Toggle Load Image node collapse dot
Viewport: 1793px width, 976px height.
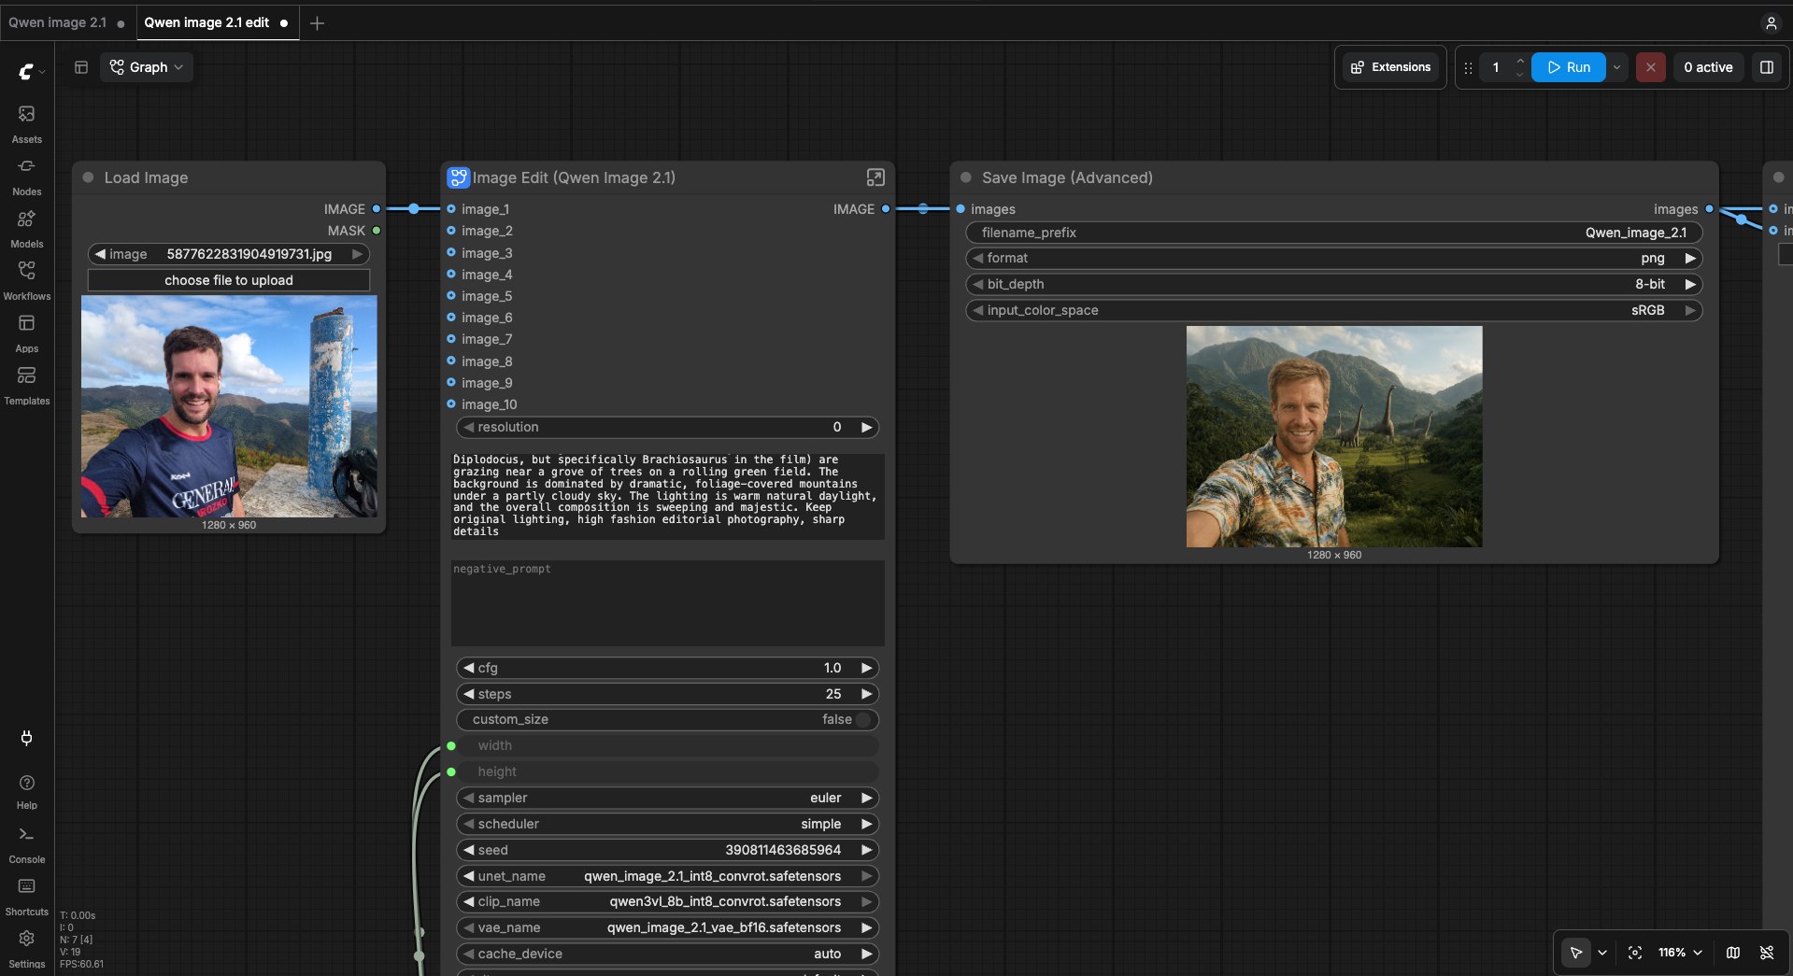(x=88, y=177)
